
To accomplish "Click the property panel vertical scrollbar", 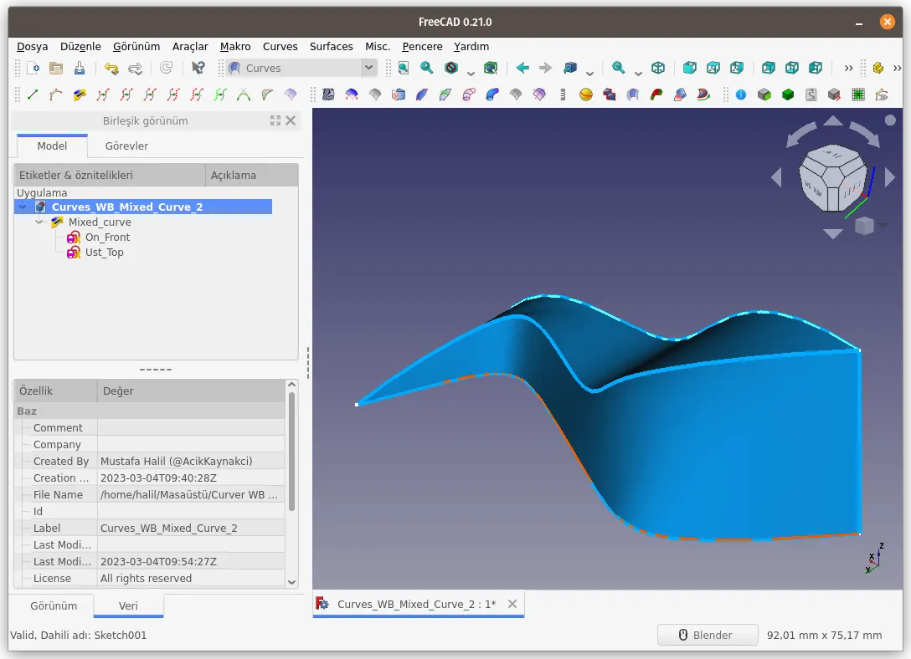I will [x=291, y=452].
